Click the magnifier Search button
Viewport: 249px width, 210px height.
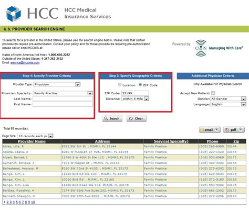click(112, 118)
